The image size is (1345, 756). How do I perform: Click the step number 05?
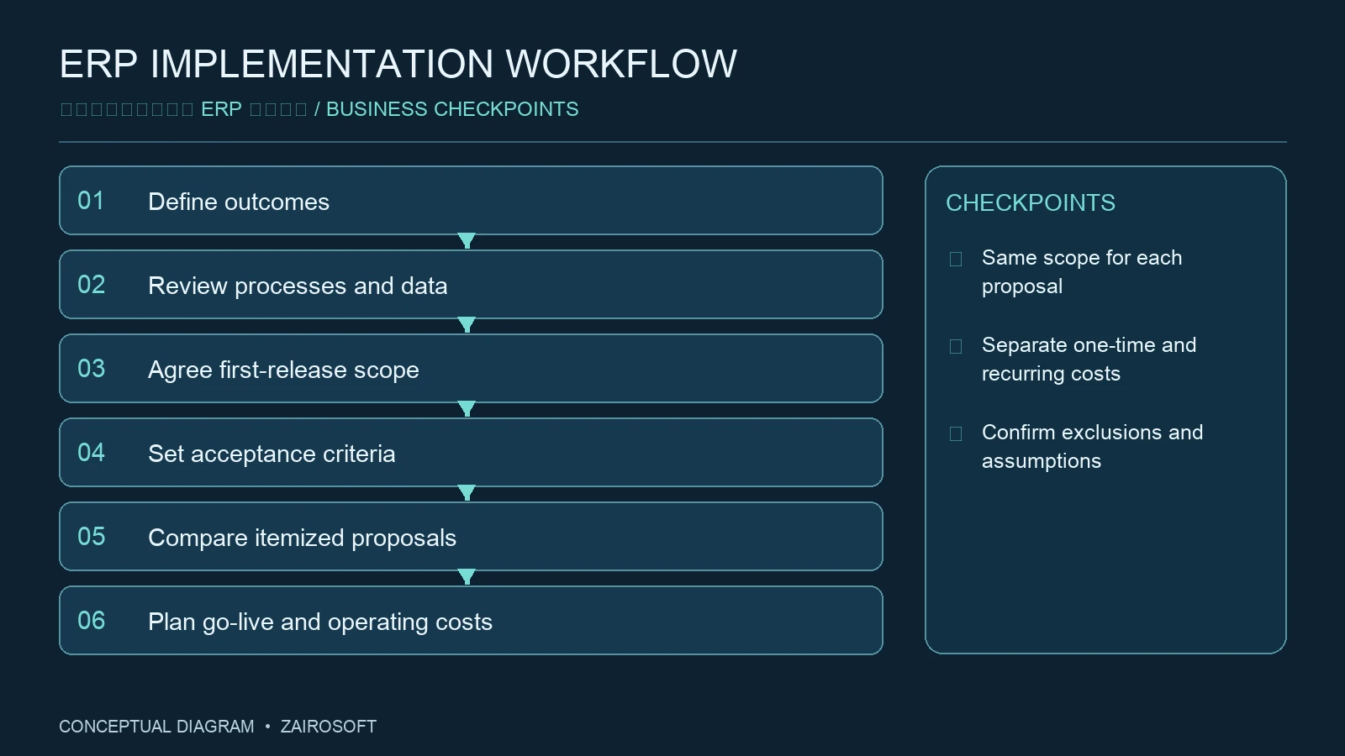pyautogui.click(x=91, y=537)
